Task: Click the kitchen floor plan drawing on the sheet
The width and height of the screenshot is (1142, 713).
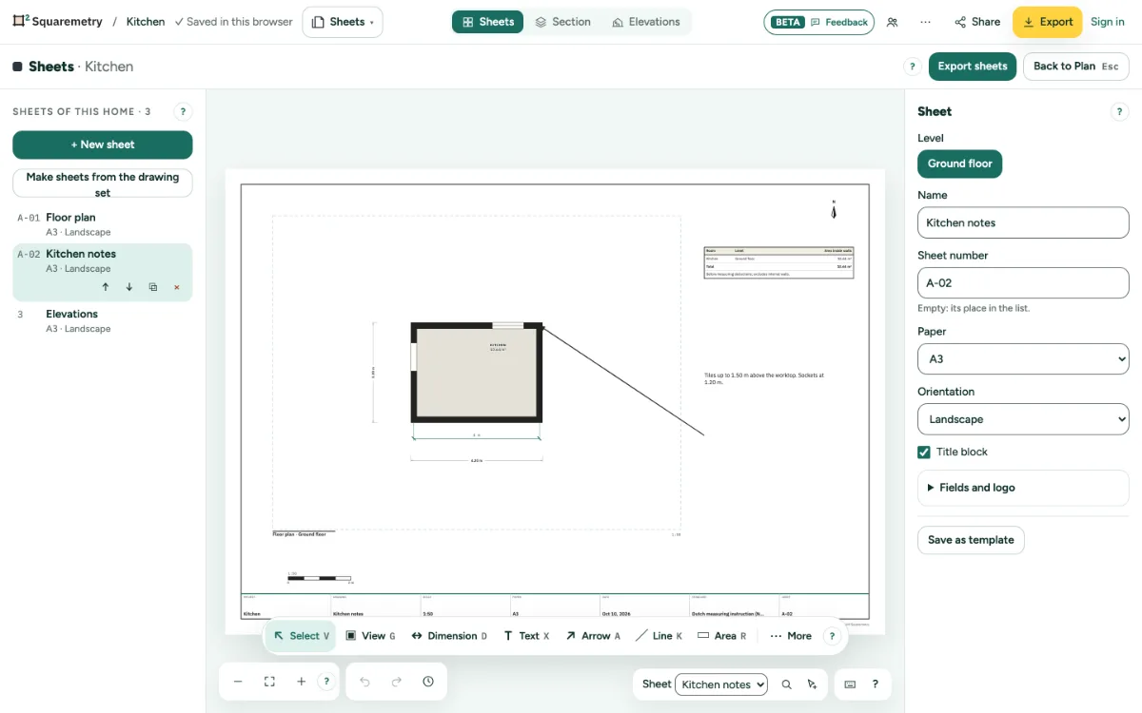Action: click(x=477, y=373)
